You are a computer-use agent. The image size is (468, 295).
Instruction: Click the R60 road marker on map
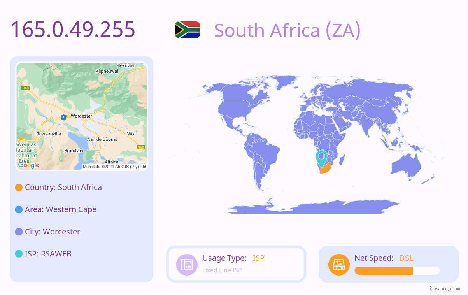click(x=141, y=147)
